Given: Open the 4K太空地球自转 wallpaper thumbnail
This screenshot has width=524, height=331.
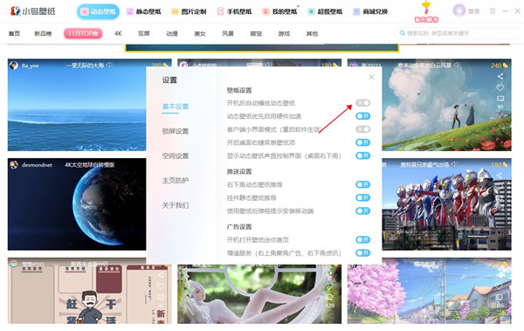Looking at the screenshot, I should 77,204.
